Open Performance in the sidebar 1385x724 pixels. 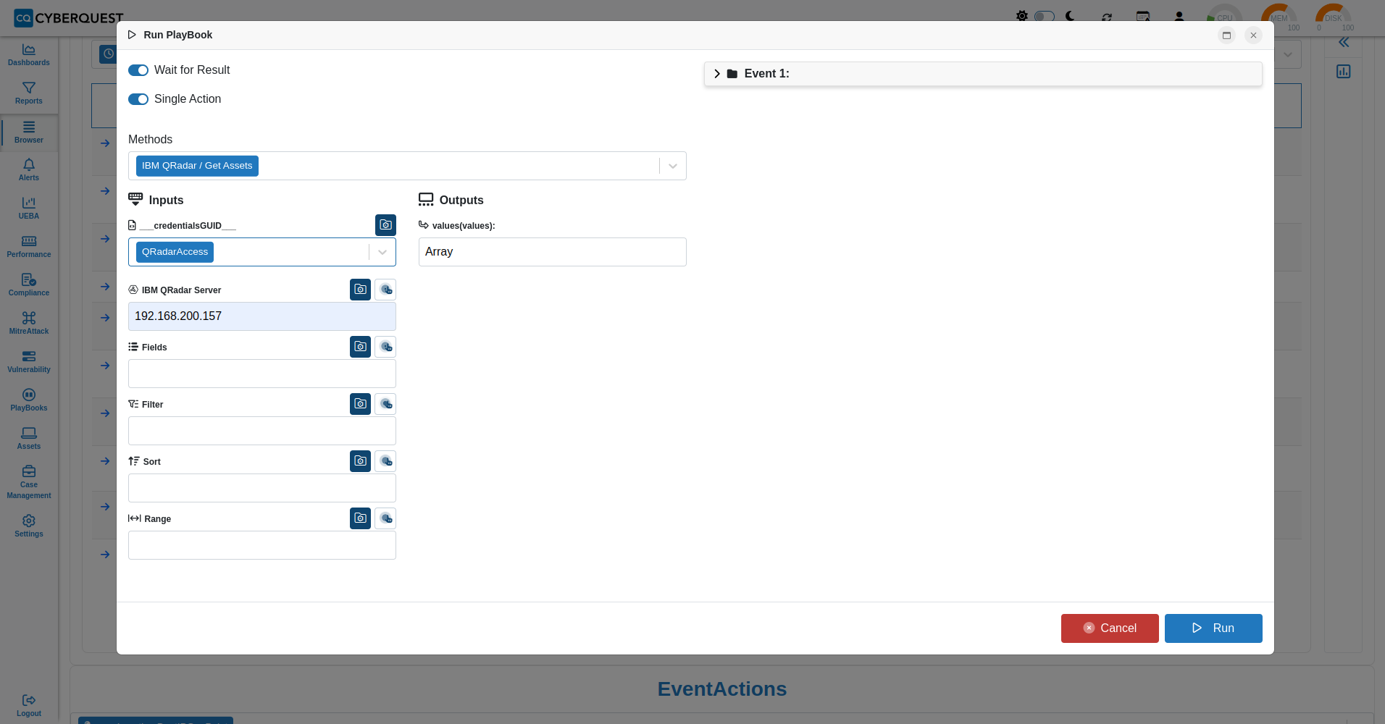coord(29,247)
